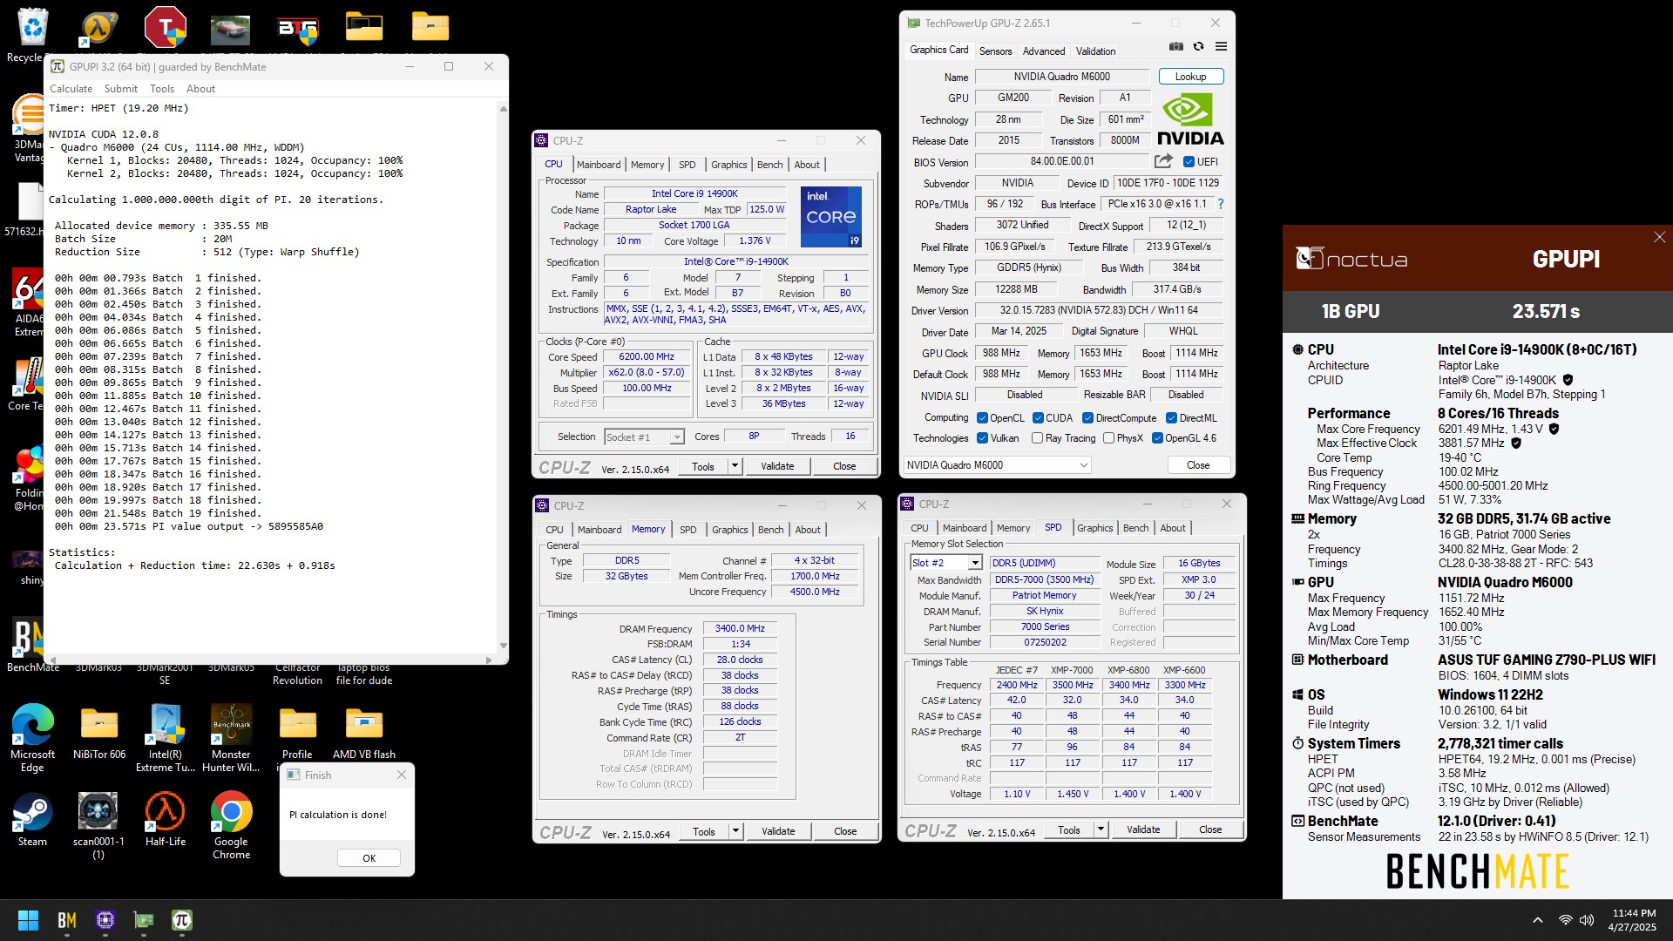Click the BenchMate taskbar icon
The image size is (1673, 941).
tap(67, 920)
